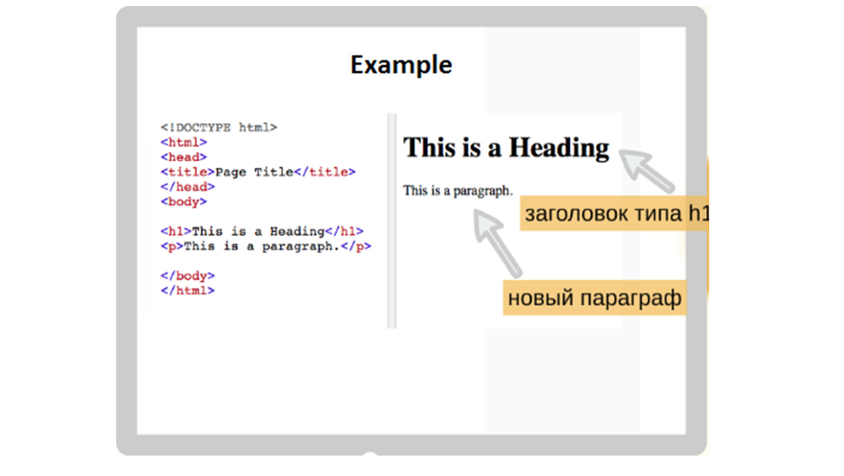Click the '<title>Page Title</title>' code line

click(x=258, y=172)
